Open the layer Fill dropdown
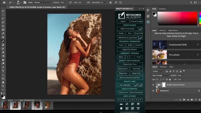Image resolution: width=201 pixels, height=113 pixels. (x=183, y=79)
